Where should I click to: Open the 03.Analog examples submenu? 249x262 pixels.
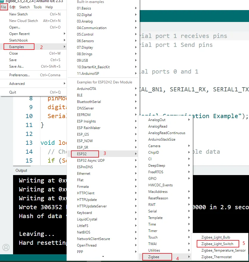103,21
